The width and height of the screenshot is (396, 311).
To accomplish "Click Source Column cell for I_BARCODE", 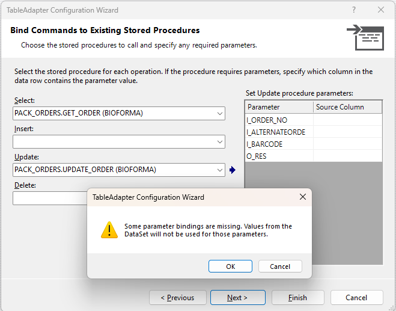I will 347,144.
